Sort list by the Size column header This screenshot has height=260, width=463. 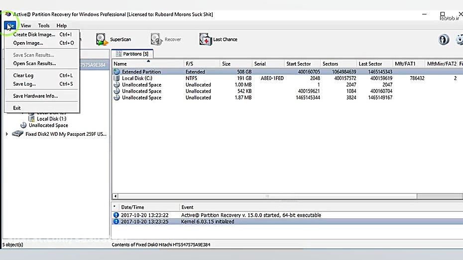pos(227,64)
